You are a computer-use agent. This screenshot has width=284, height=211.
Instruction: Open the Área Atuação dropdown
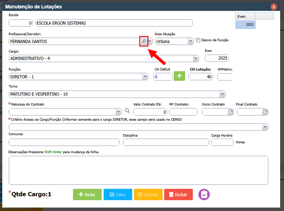point(191,41)
